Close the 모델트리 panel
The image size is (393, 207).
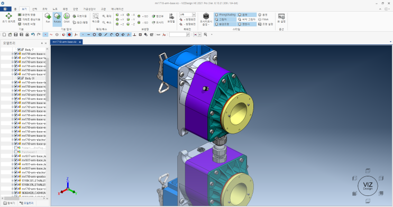45,43
